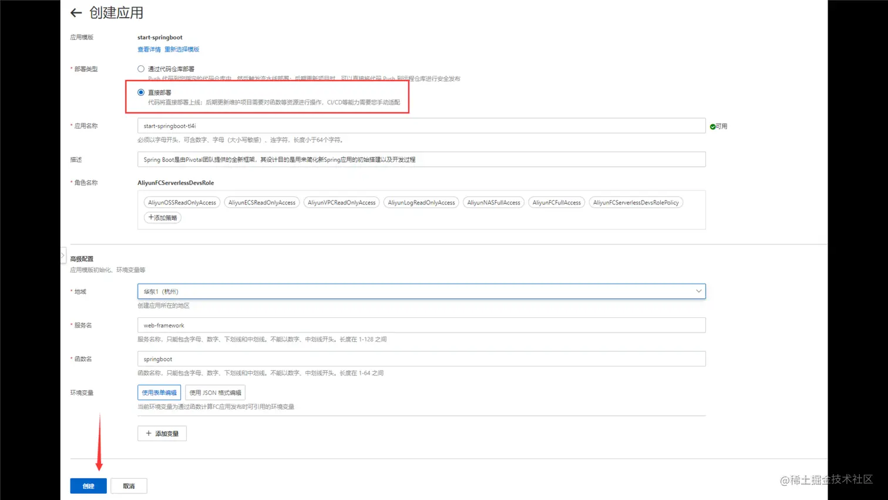Focus the 服务名 web-framework field
This screenshot has height=500, width=888.
421,325
